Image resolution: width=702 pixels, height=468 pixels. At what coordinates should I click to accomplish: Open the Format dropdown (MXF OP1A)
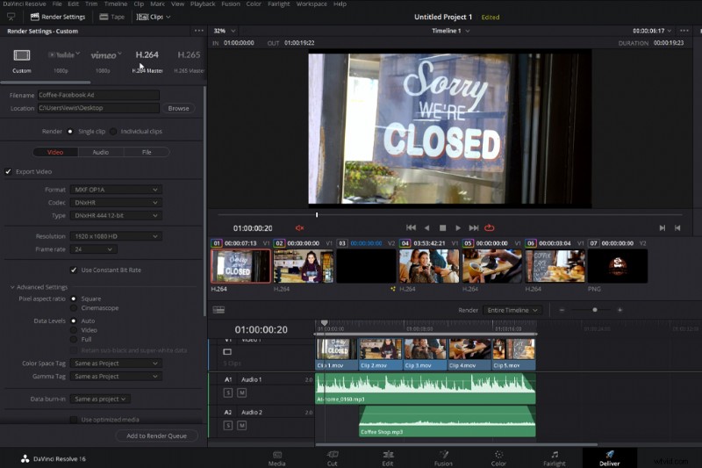116,190
